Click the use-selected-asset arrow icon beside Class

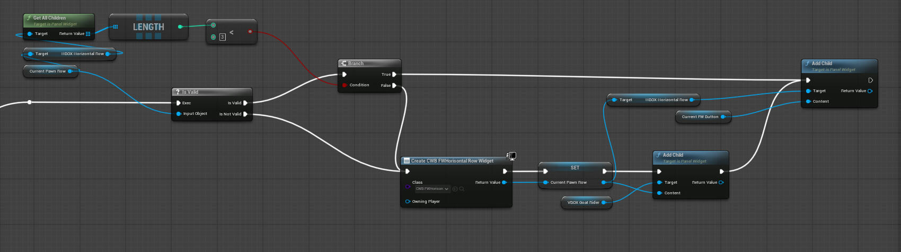(x=455, y=189)
